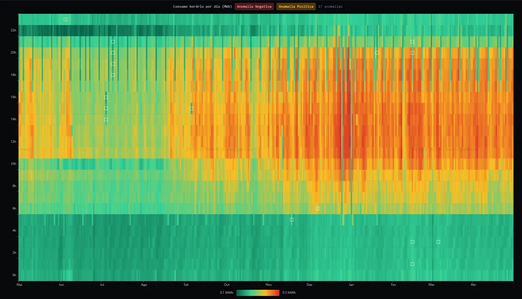Click the Dez month axis label

[x=309, y=285]
